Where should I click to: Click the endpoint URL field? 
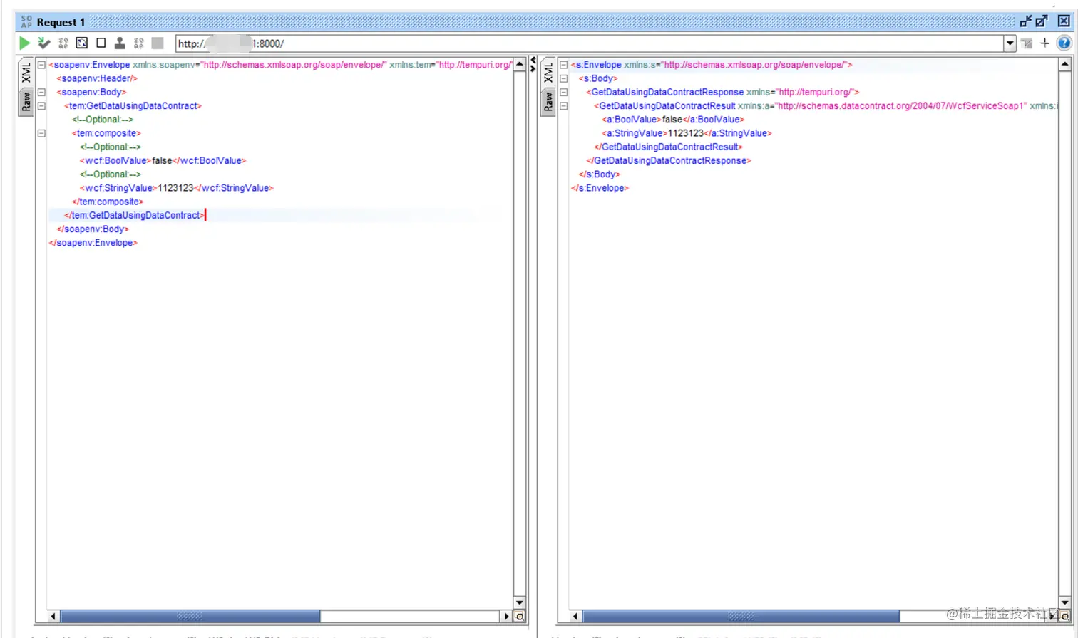[590, 43]
